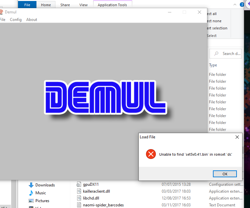Click Select none in Explorer ribbon

pos(214,21)
